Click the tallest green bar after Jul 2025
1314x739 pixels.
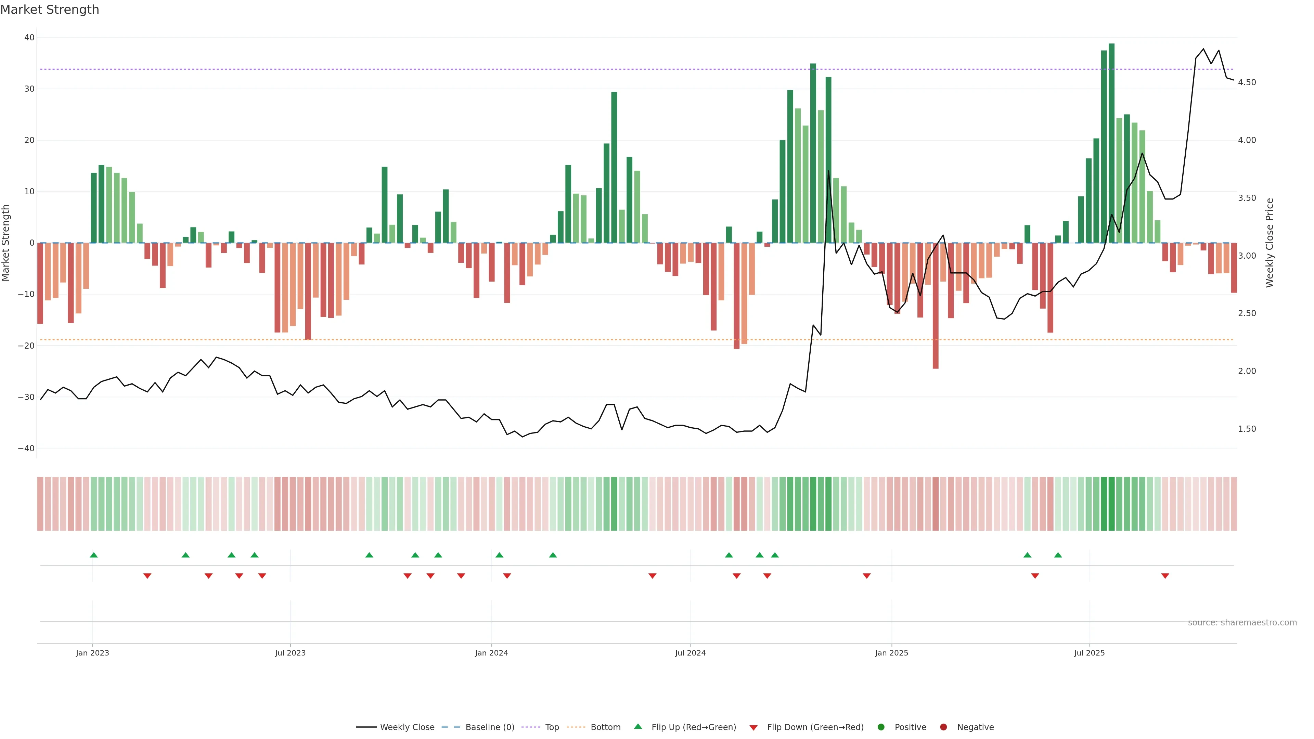point(1111,143)
